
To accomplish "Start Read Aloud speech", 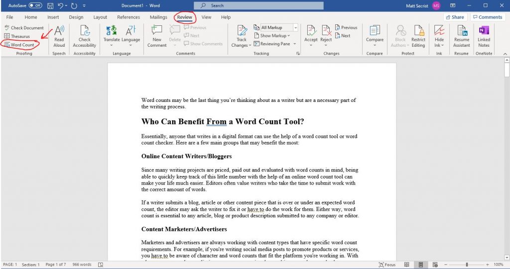I will [59, 36].
